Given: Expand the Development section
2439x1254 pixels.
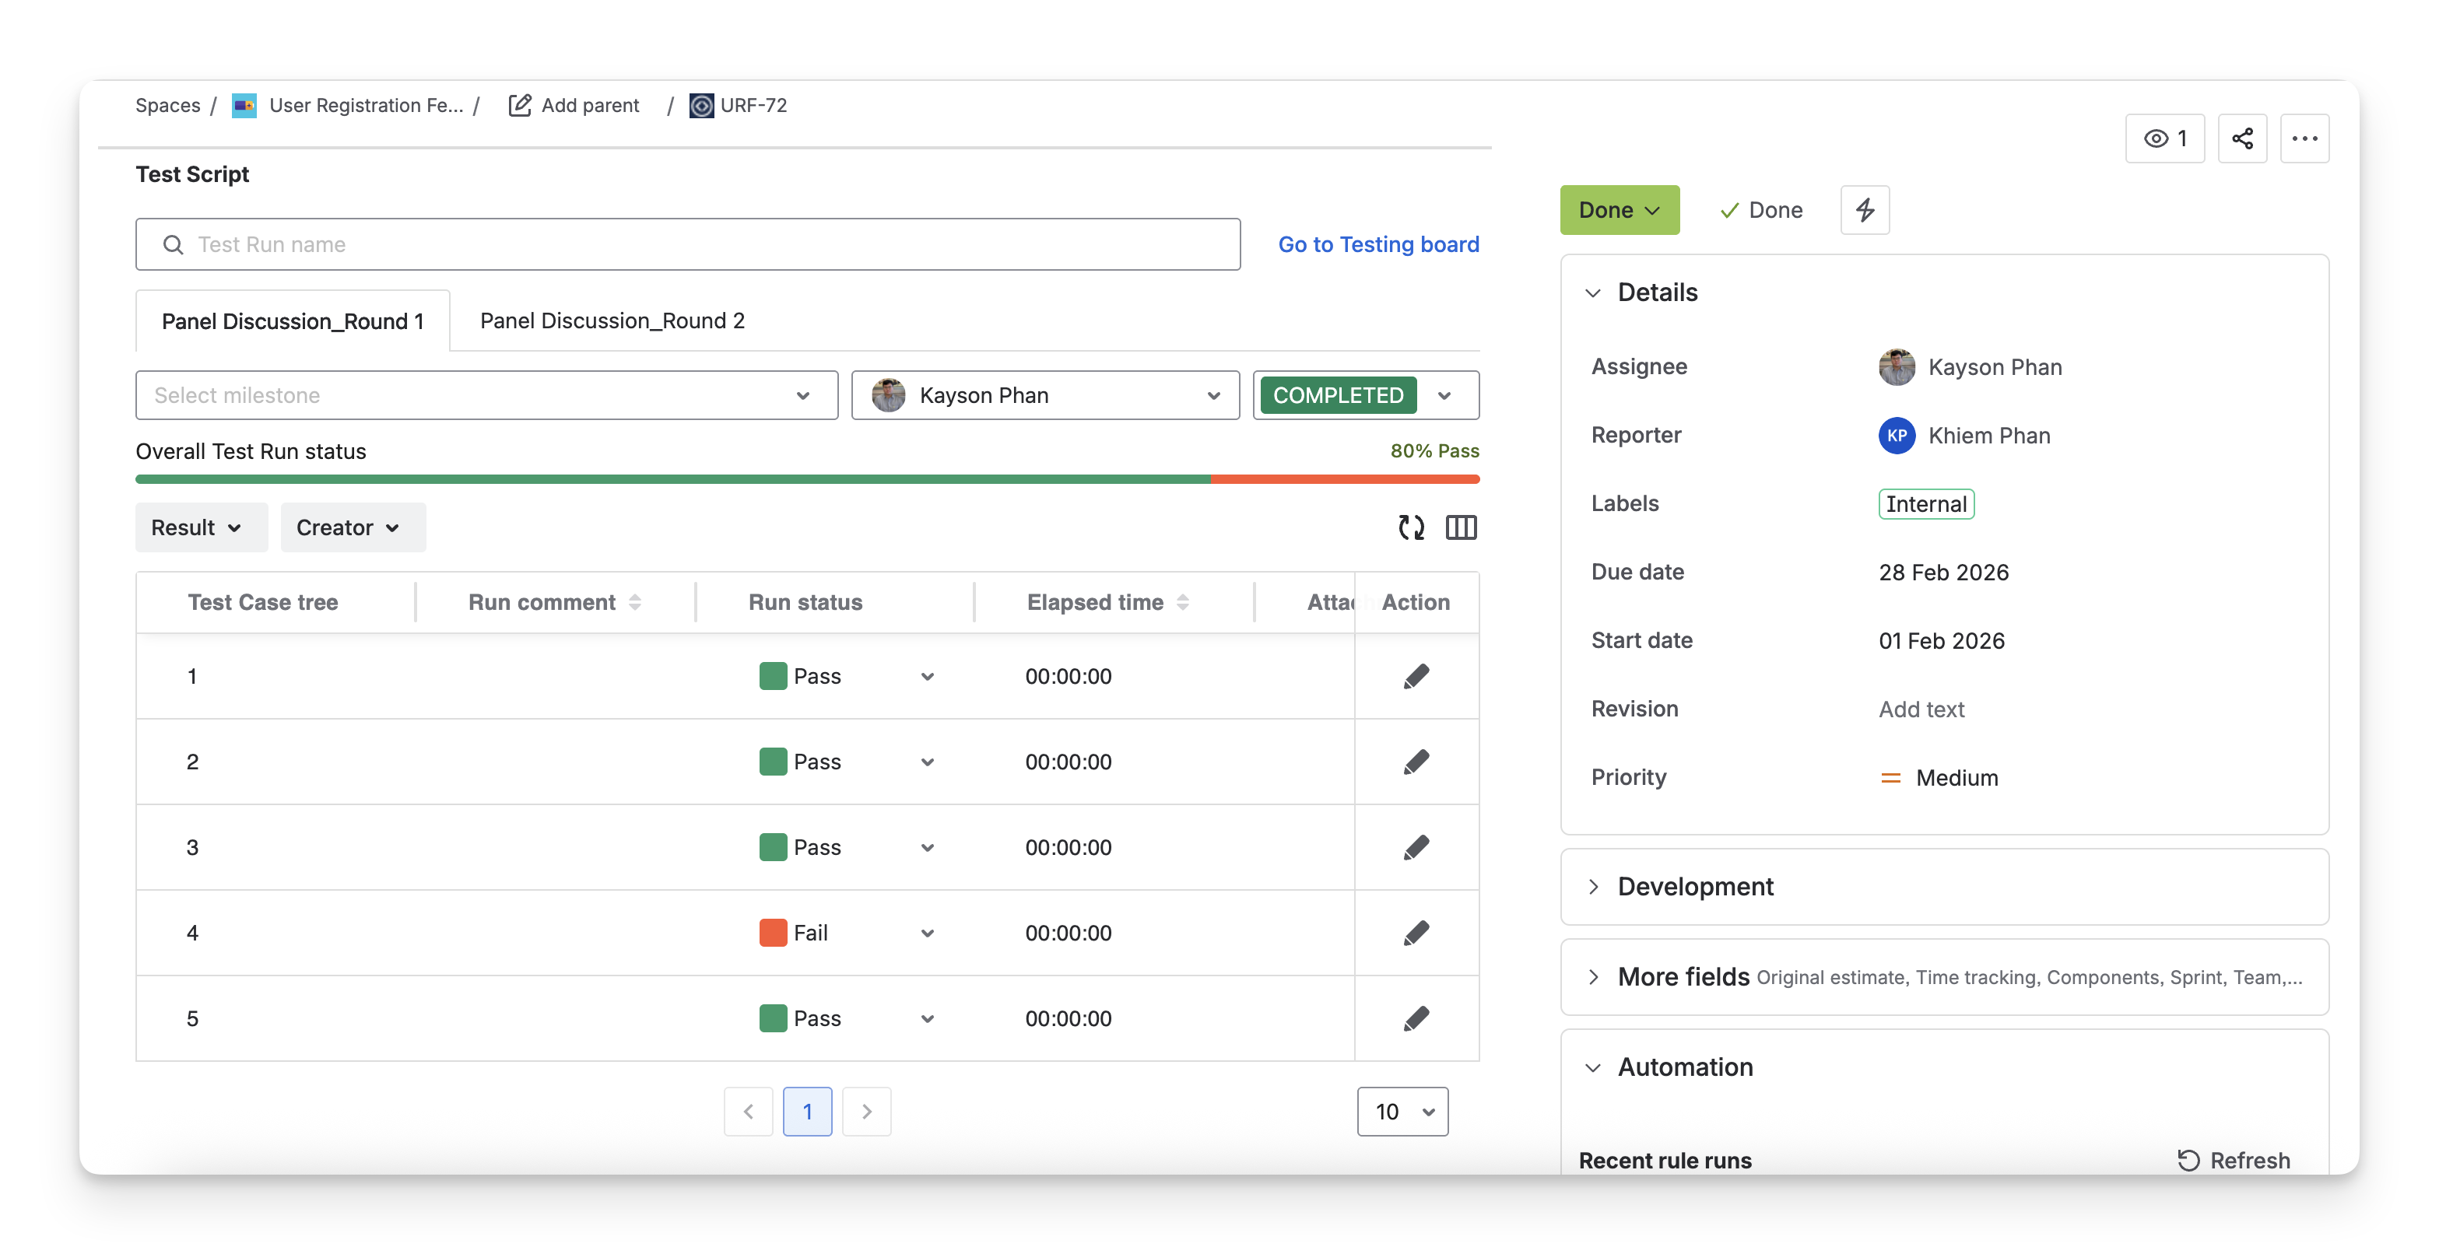Looking at the screenshot, I should [1695, 887].
